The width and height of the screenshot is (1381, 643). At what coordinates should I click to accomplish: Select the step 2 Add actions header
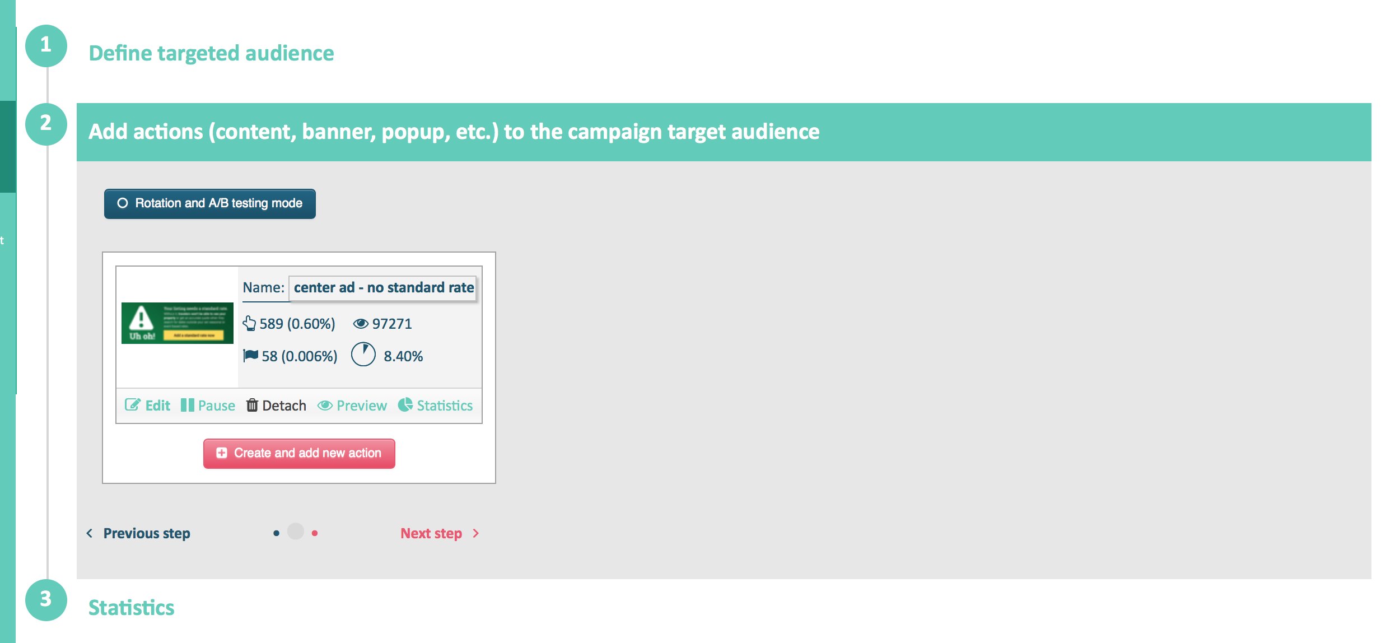[454, 132]
